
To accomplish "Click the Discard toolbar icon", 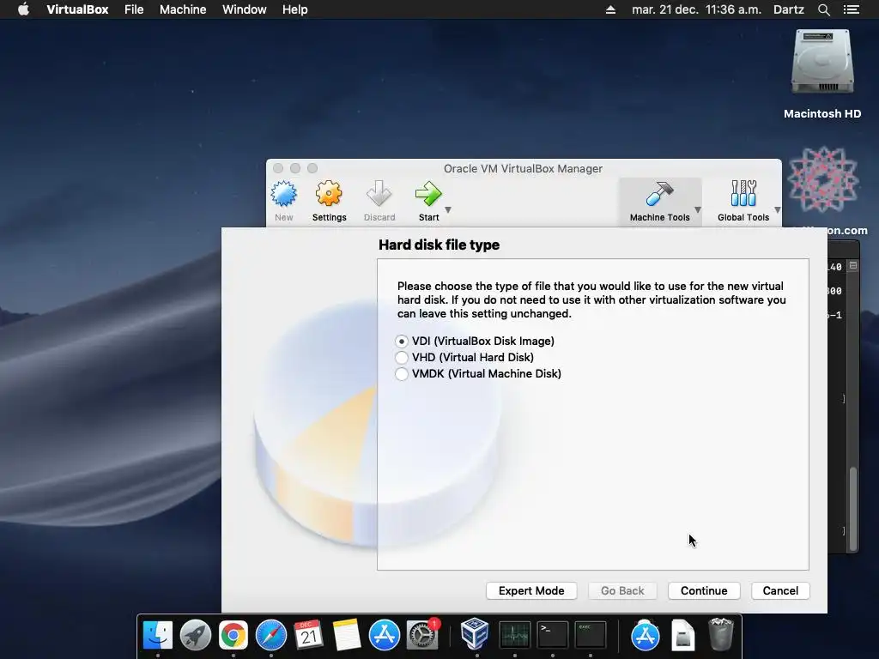I will [x=379, y=194].
